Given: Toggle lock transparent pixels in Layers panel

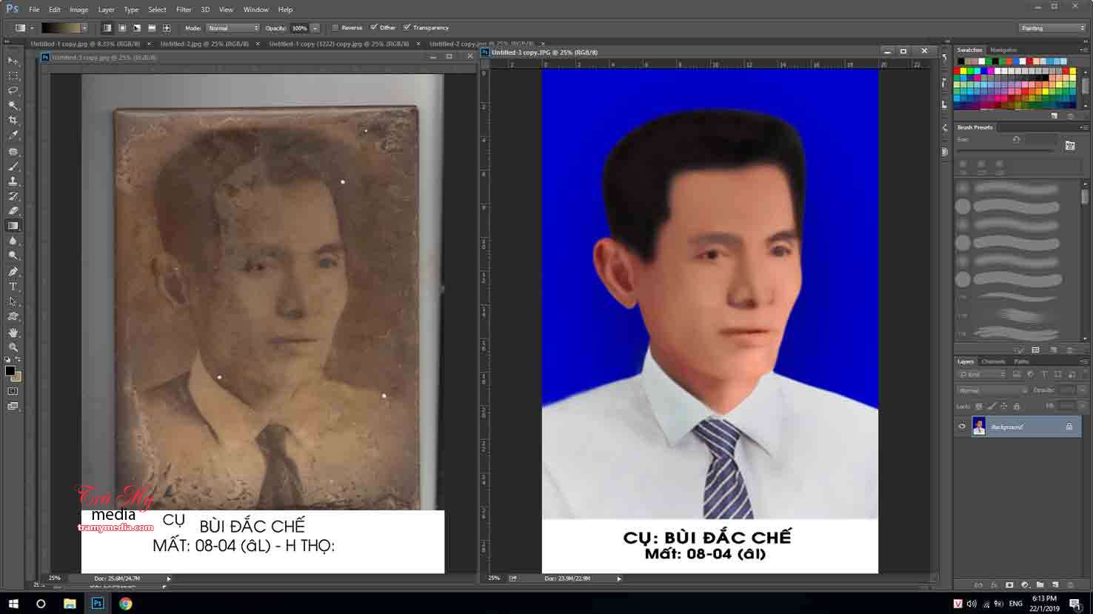Looking at the screenshot, I should [x=979, y=406].
